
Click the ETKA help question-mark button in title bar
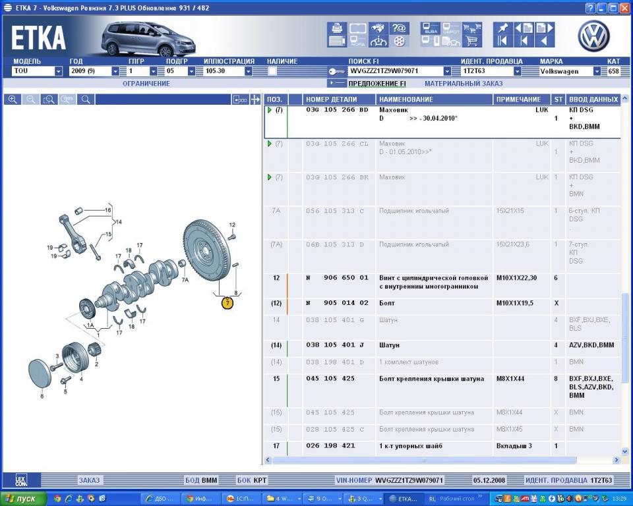[590, 8]
